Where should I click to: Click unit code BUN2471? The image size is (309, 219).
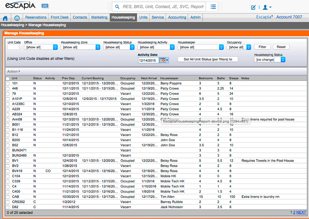19,150
